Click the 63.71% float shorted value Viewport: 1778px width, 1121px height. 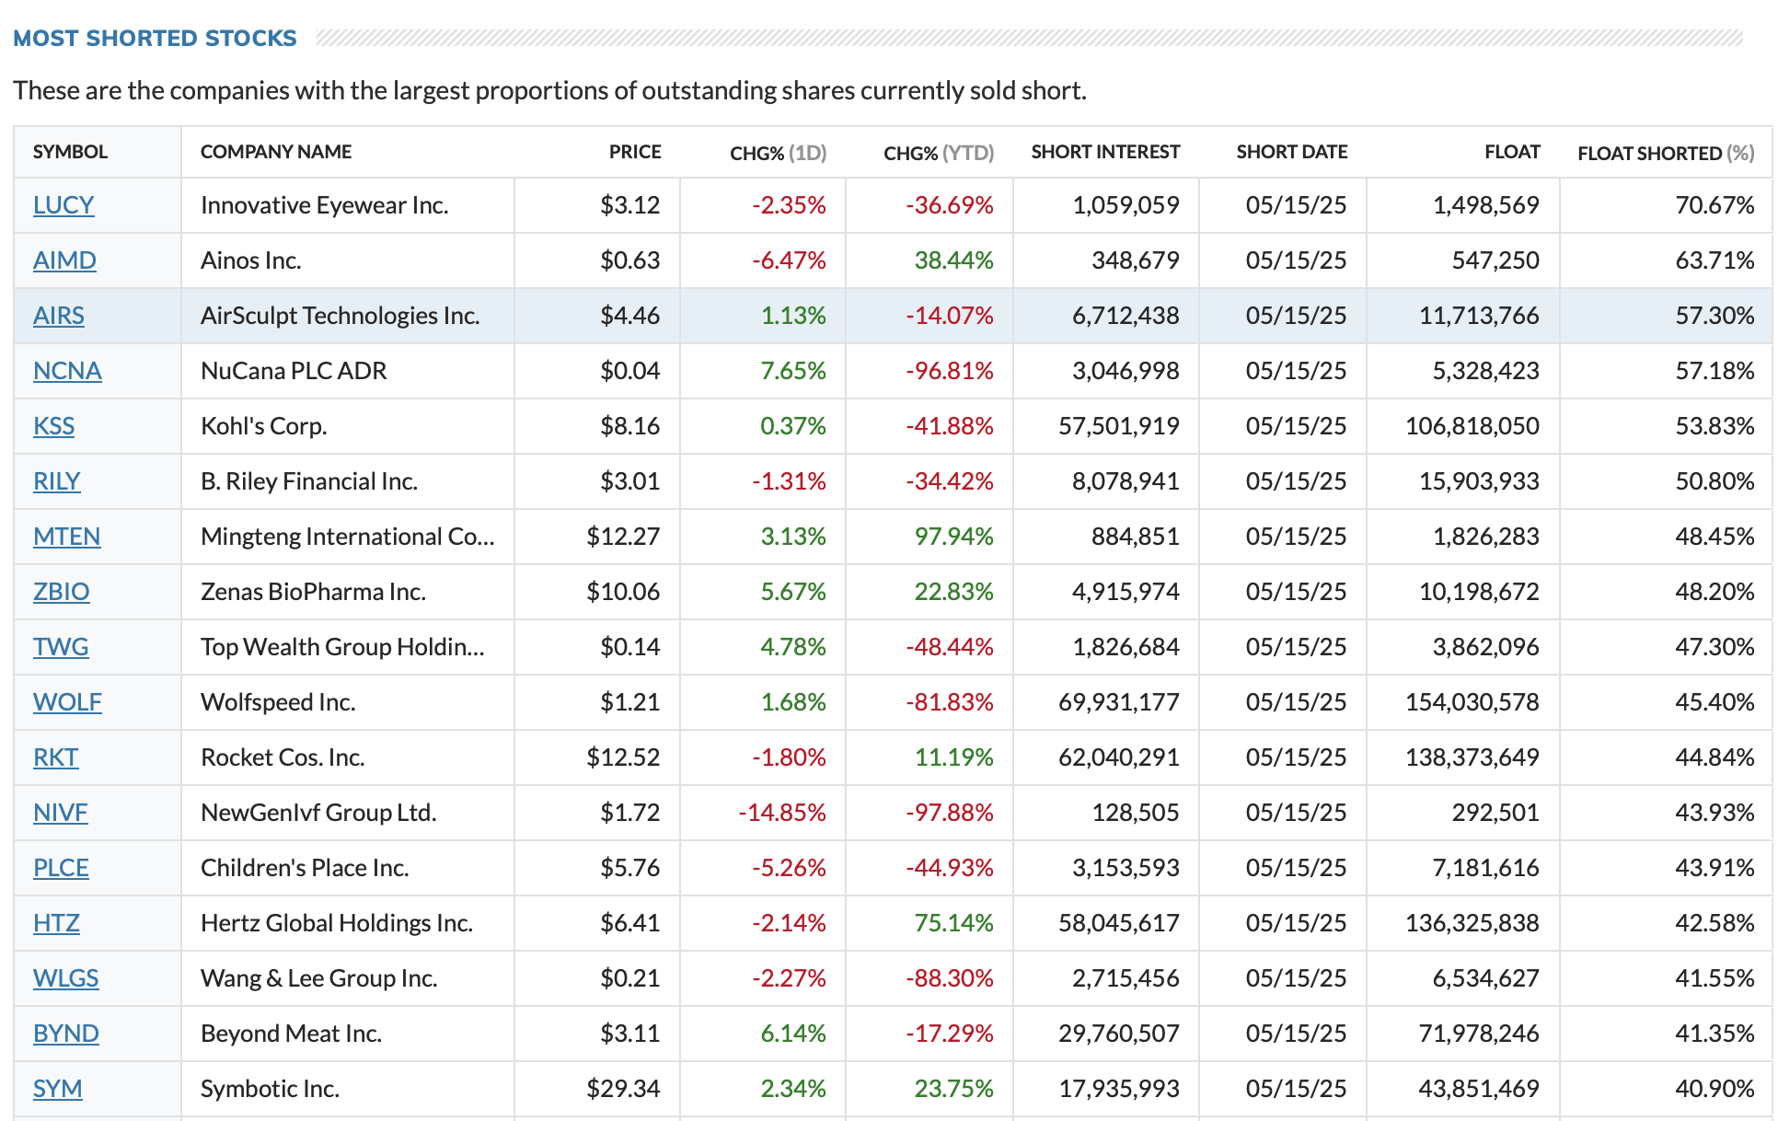(x=1714, y=260)
